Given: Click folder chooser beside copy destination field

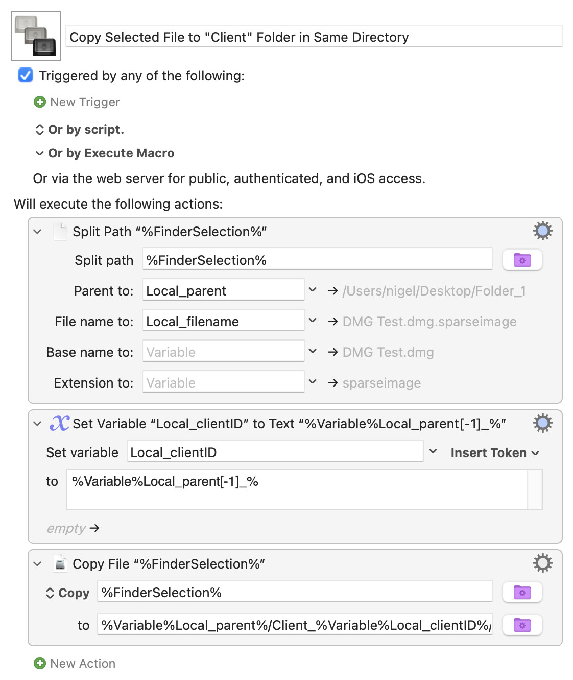Looking at the screenshot, I should pos(522,625).
